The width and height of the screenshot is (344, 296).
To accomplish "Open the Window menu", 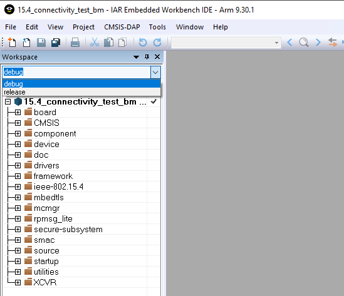I will click(x=190, y=27).
